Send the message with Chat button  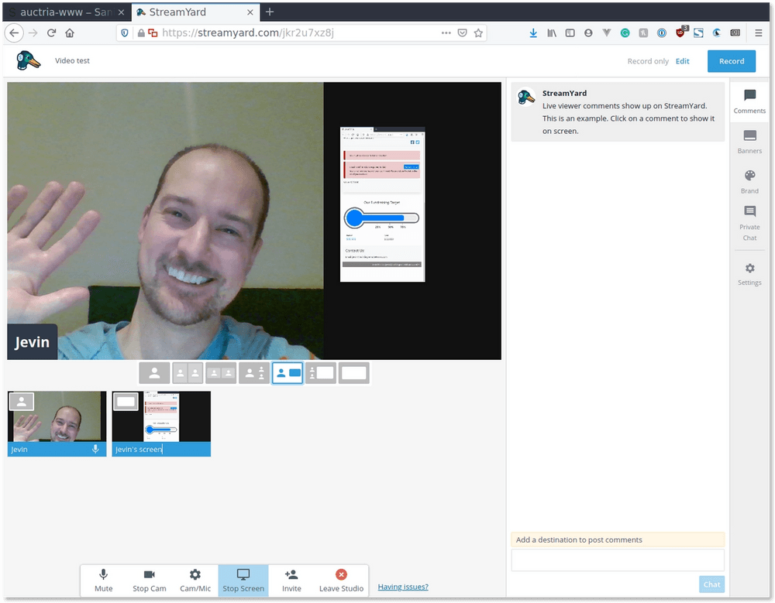click(711, 584)
